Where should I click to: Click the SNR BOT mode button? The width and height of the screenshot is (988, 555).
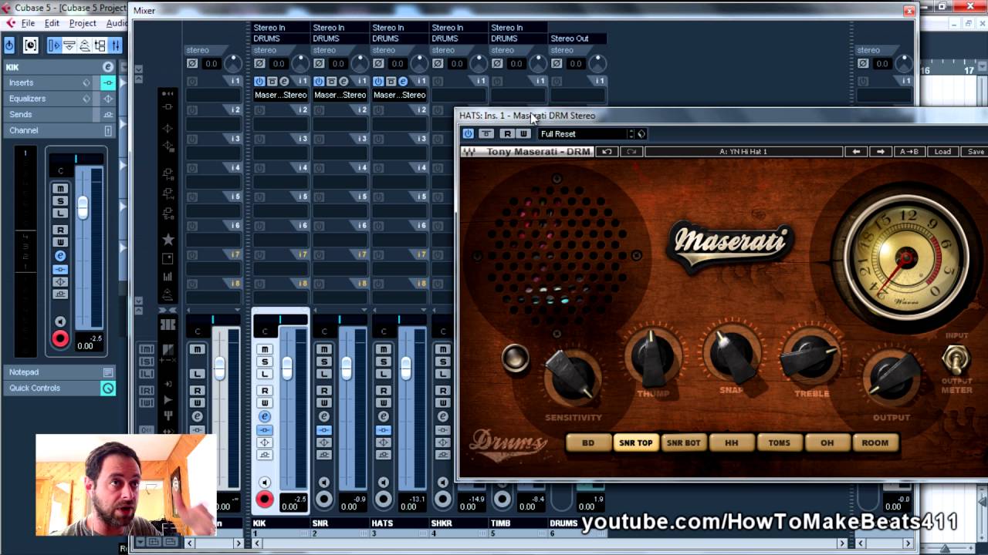[684, 443]
